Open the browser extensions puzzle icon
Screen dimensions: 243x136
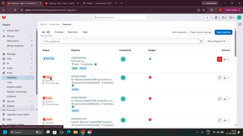tap(212, 10)
